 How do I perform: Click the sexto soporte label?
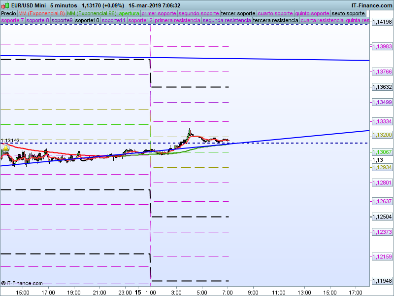click(x=349, y=13)
